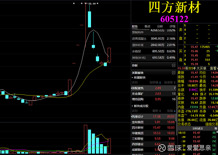Open 成都路桥 stock row
Image resolution: width=218 pixels, height=155 pixels.
[153, 150]
